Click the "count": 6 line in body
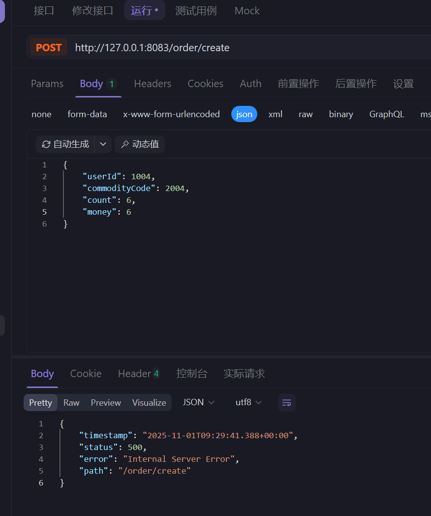 pos(109,200)
